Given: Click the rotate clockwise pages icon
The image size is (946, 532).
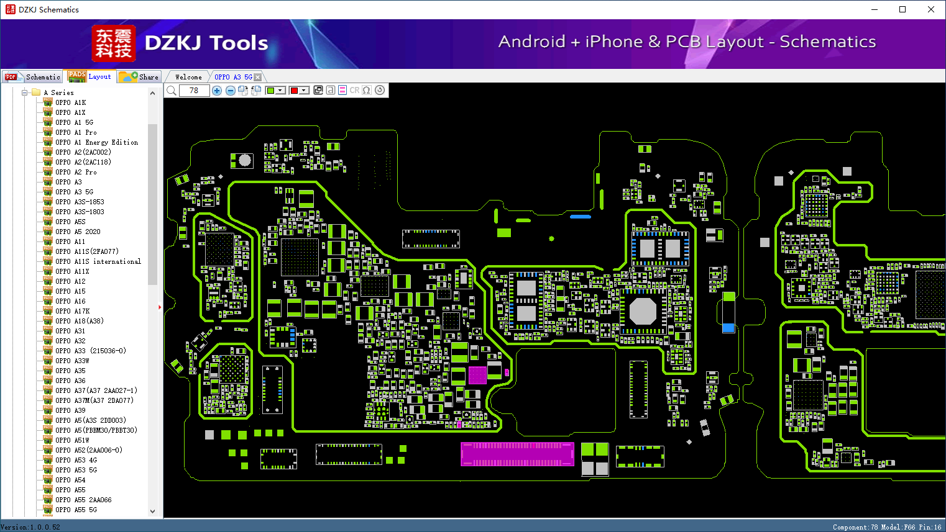Looking at the screenshot, I should [x=243, y=91].
